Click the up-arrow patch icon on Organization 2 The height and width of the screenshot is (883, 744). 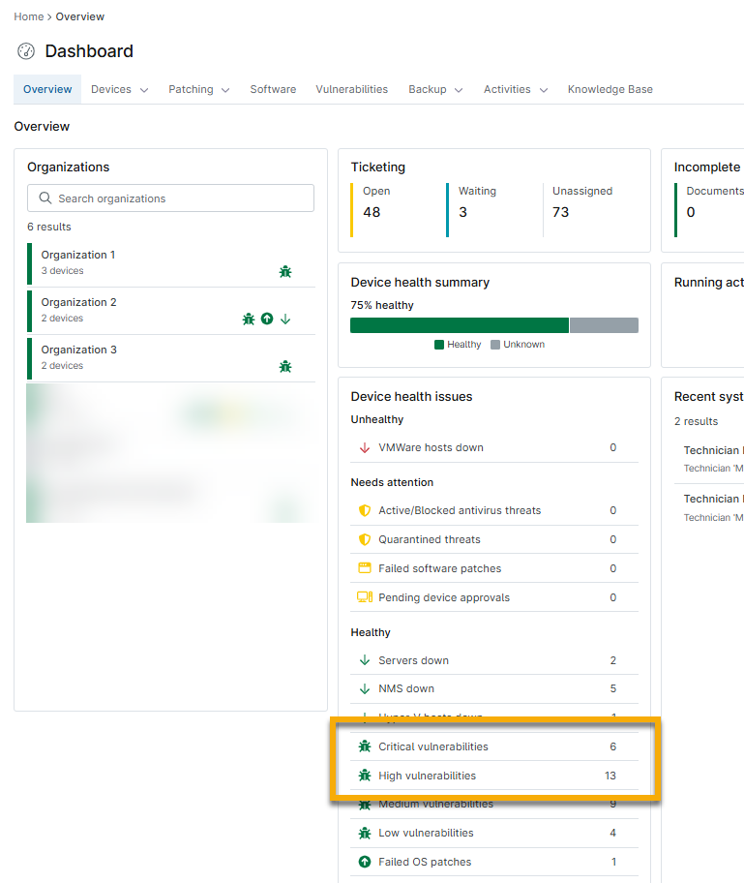pyautogui.click(x=267, y=319)
